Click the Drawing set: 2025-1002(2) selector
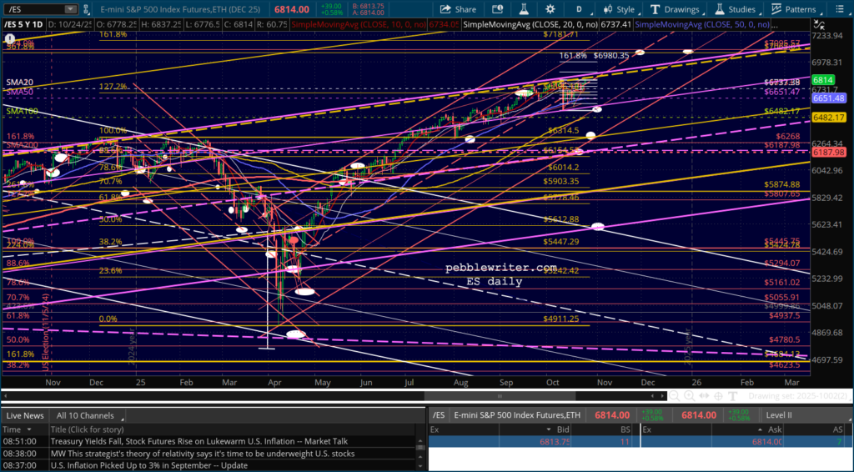 tap(798, 396)
